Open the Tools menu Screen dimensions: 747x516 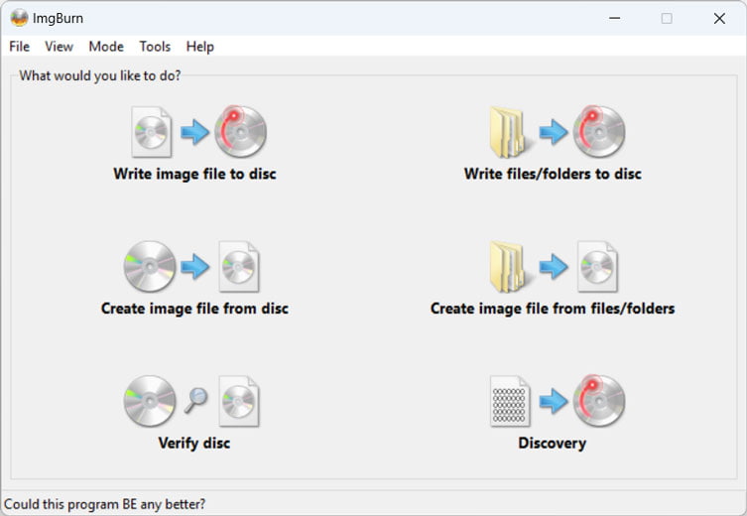(x=155, y=47)
